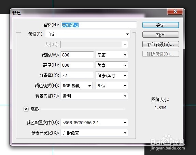Viewport: 196px width, 155px height.
Task: Collapse the 高级 advanced section
Action: (x=26, y=109)
